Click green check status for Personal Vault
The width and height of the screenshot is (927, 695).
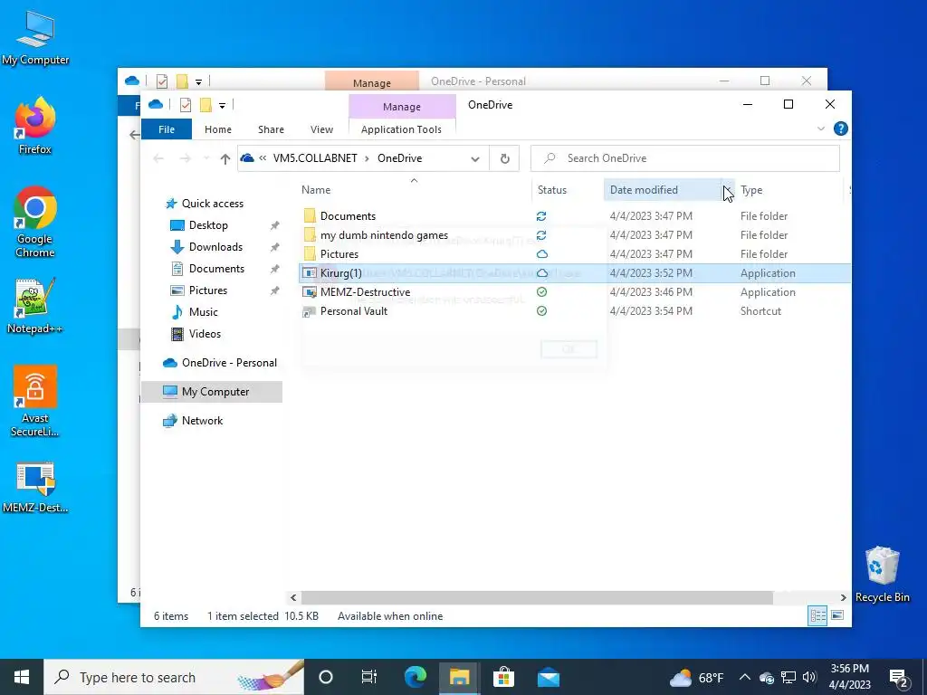pyautogui.click(x=541, y=311)
